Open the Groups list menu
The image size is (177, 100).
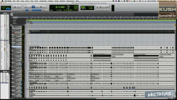(9, 72)
